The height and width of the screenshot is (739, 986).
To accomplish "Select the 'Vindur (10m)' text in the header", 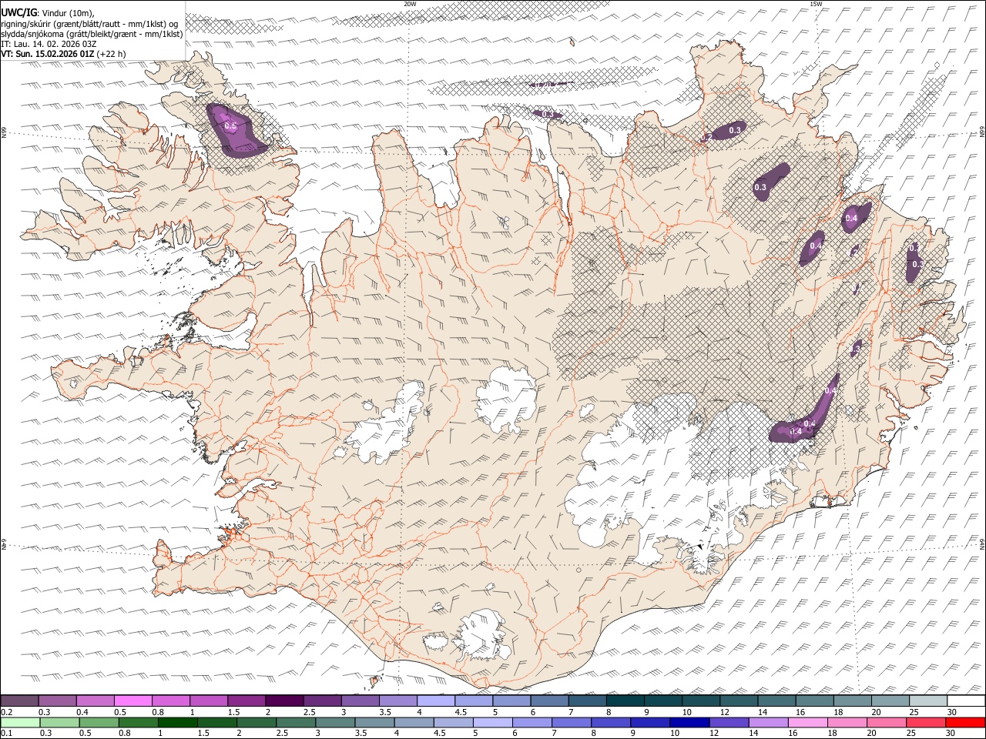I will click(x=66, y=13).
